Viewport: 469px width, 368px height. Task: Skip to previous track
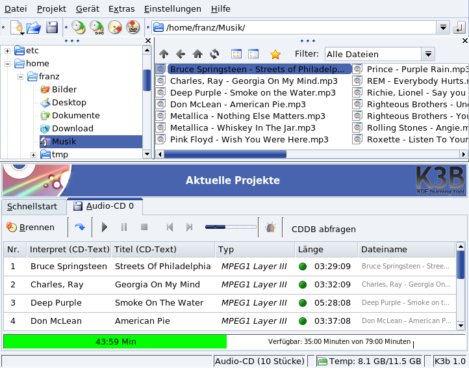click(170, 228)
